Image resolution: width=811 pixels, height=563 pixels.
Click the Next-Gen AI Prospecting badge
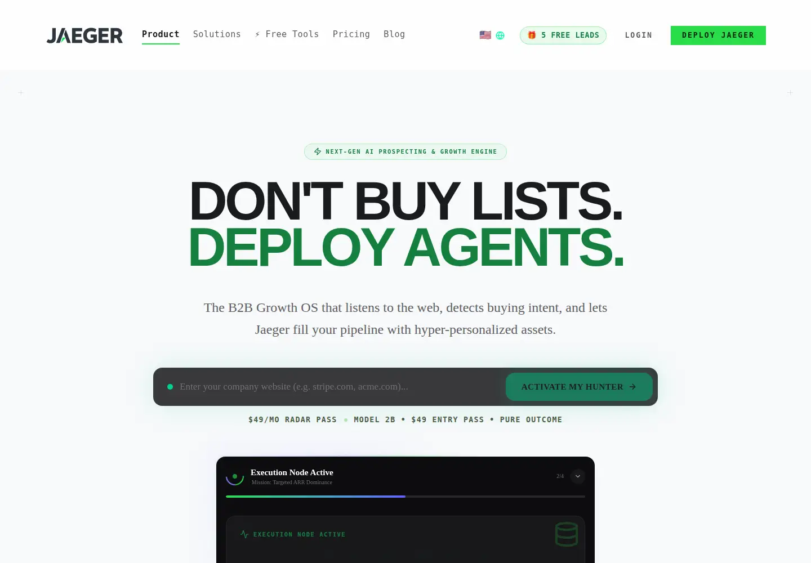click(405, 151)
